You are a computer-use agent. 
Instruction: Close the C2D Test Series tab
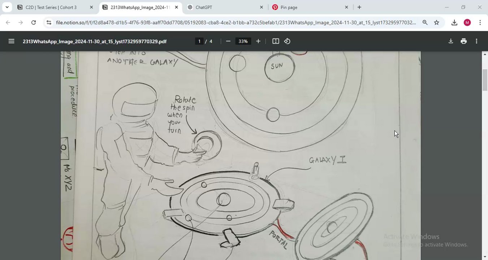[91, 7]
